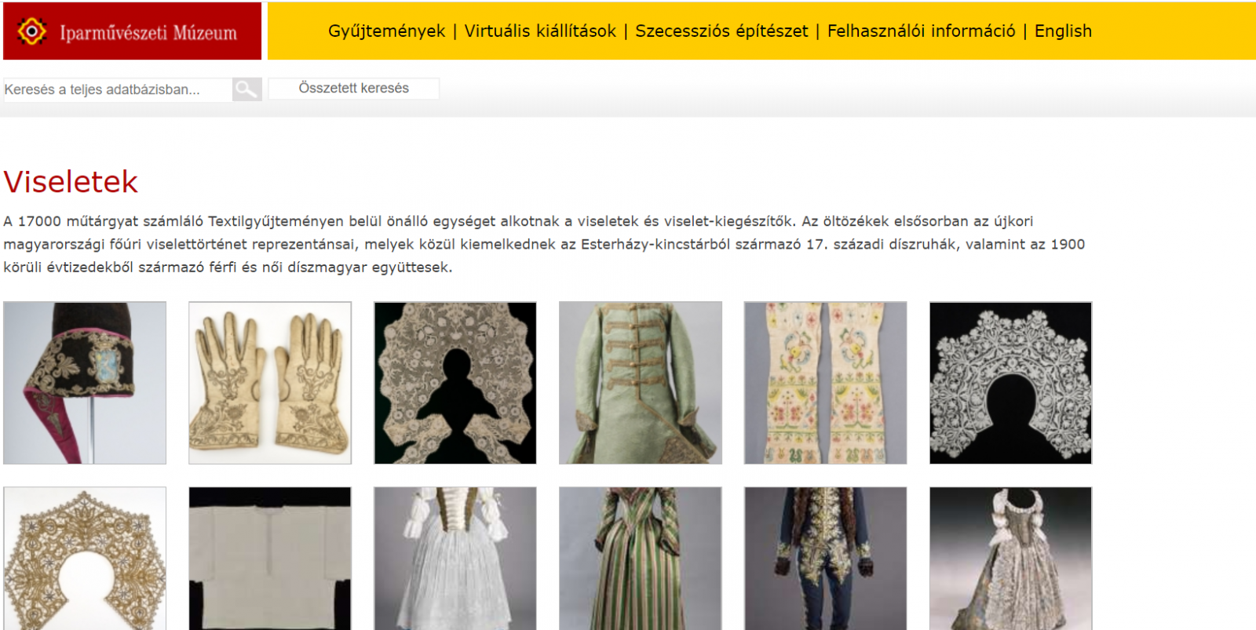
Task: Open the white arched lace collar thumbnail
Action: 1011,383
